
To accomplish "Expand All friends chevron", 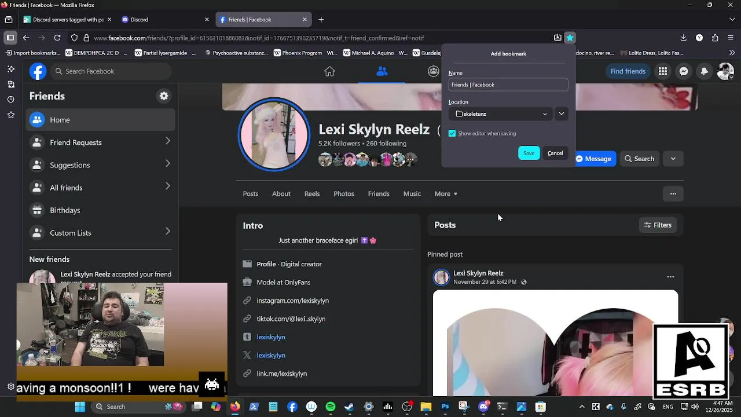I will click(x=167, y=186).
